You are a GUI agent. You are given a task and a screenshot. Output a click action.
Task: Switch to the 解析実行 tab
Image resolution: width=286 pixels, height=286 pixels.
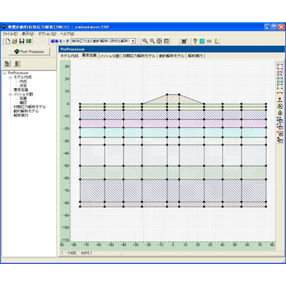point(195,56)
